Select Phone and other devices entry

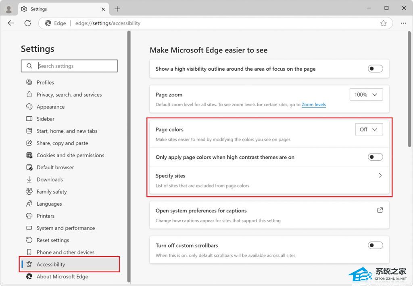66,252
